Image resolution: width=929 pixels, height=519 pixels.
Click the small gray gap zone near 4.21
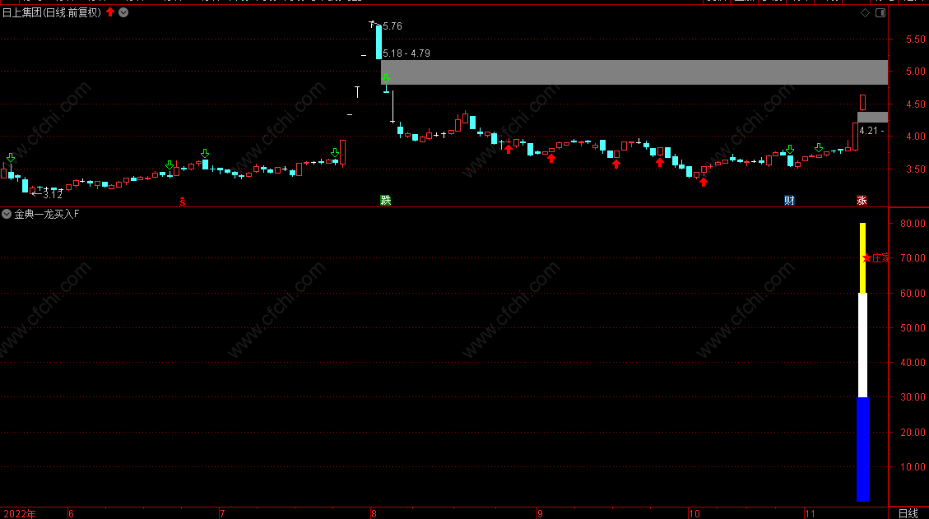(873, 118)
